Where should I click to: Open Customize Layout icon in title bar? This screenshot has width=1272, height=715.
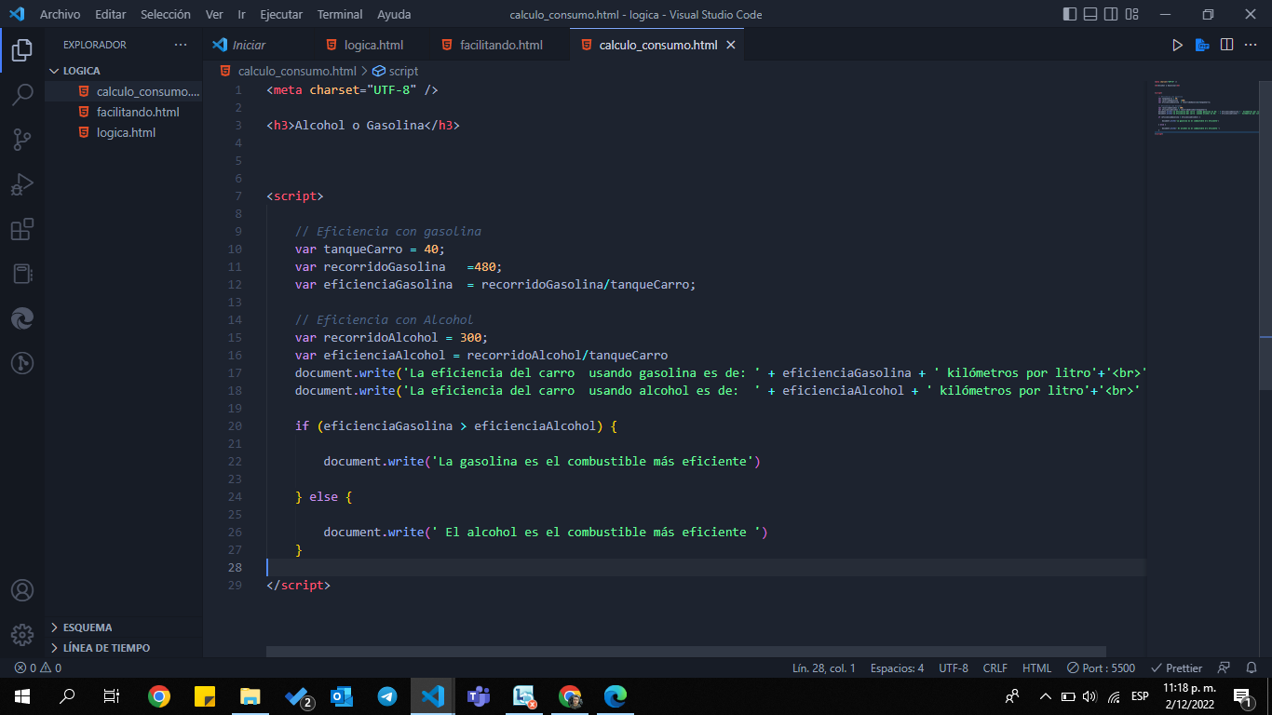(1132, 15)
